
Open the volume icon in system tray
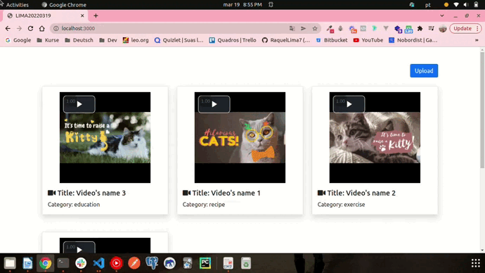click(x=466, y=5)
